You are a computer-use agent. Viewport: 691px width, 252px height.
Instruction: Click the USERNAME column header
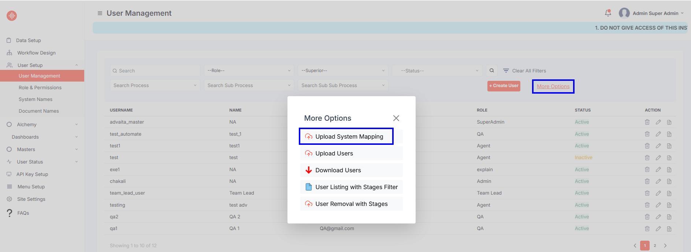[121, 110]
